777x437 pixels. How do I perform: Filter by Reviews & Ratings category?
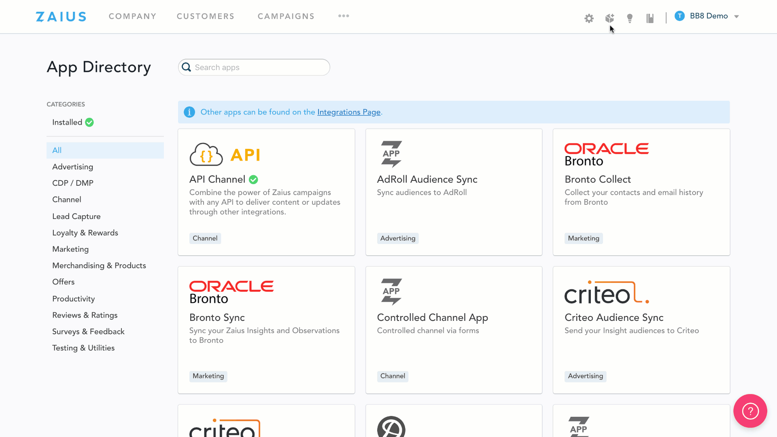click(x=85, y=315)
